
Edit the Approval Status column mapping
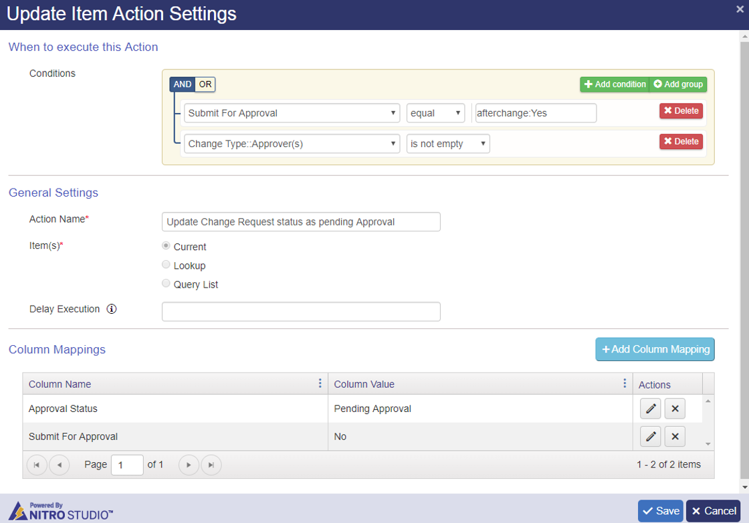pyautogui.click(x=651, y=409)
